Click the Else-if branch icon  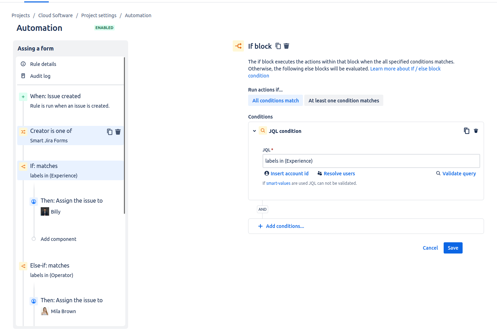click(23, 266)
